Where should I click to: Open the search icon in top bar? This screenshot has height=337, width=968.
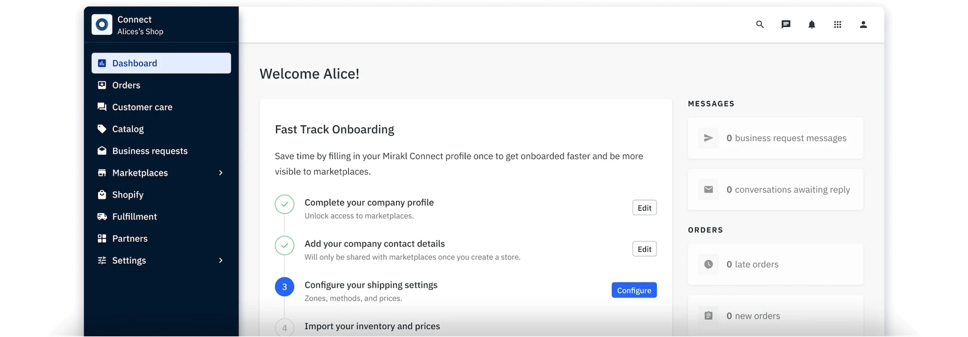(x=760, y=24)
